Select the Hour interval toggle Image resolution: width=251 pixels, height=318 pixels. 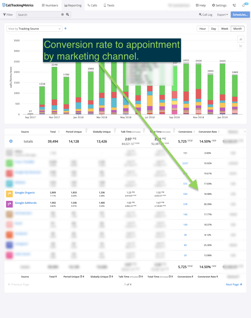pyautogui.click(x=203, y=29)
